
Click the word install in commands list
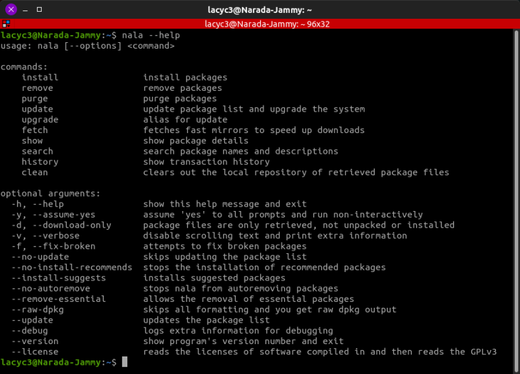pos(40,77)
